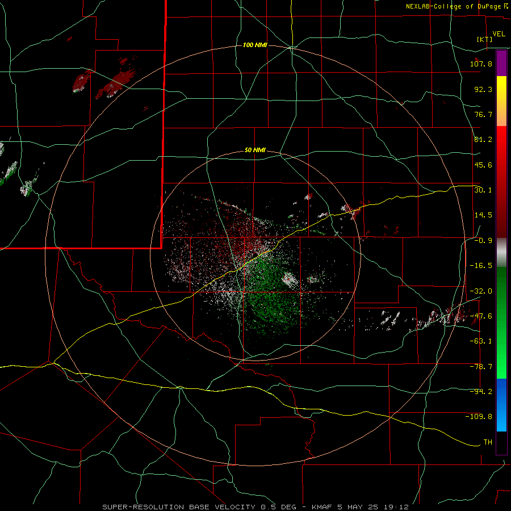511x511 pixels.
Task: Select the 76.7 legend value
Action: pos(483,114)
